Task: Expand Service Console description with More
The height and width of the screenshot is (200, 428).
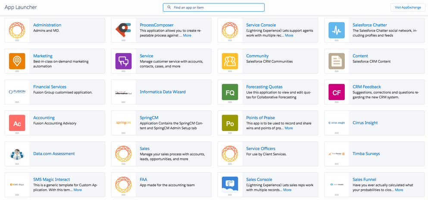Action: tap(289, 35)
